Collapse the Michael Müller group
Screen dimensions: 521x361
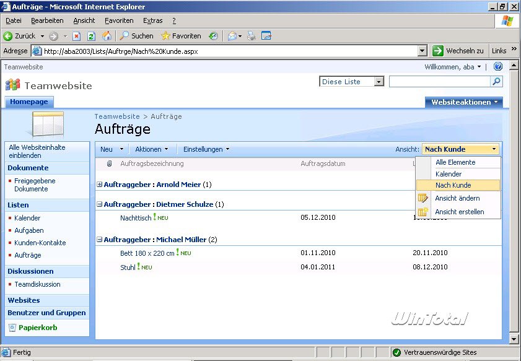point(100,240)
